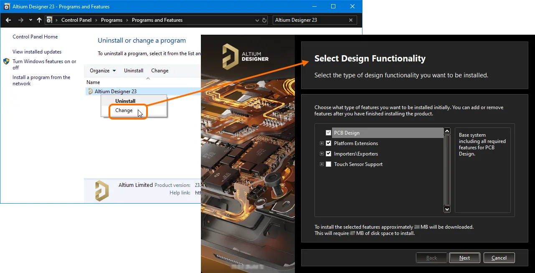Expand the Importers\Exporters tree node
The height and width of the screenshot is (273, 535).
coord(322,154)
